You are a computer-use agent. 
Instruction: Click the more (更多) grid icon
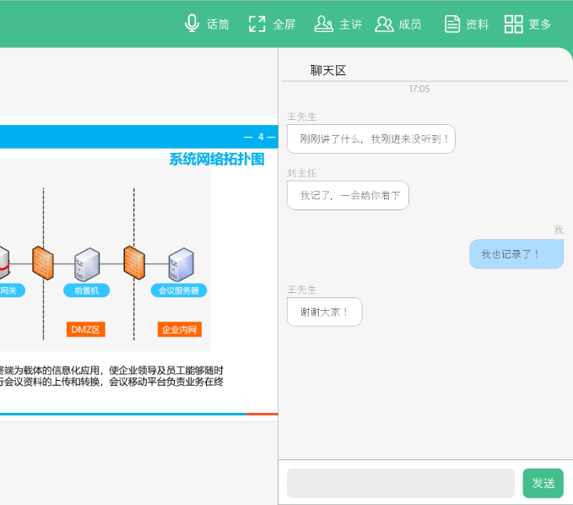pyautogui.click(x=513, y=24)
